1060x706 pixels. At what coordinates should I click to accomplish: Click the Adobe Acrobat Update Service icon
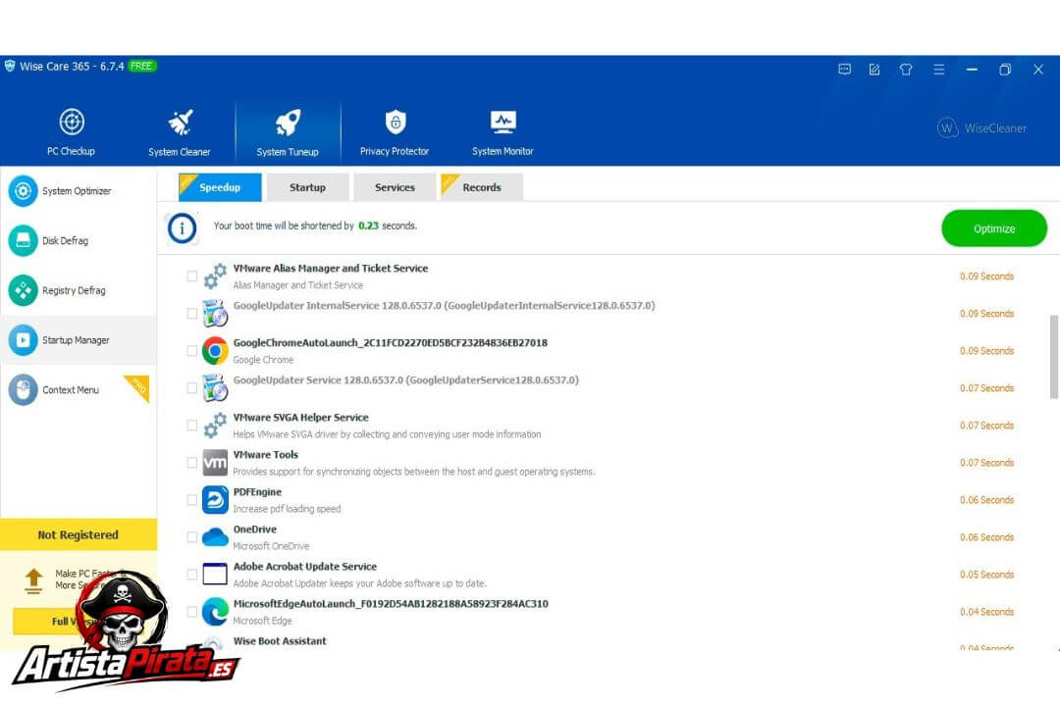[x=215, y=575]
